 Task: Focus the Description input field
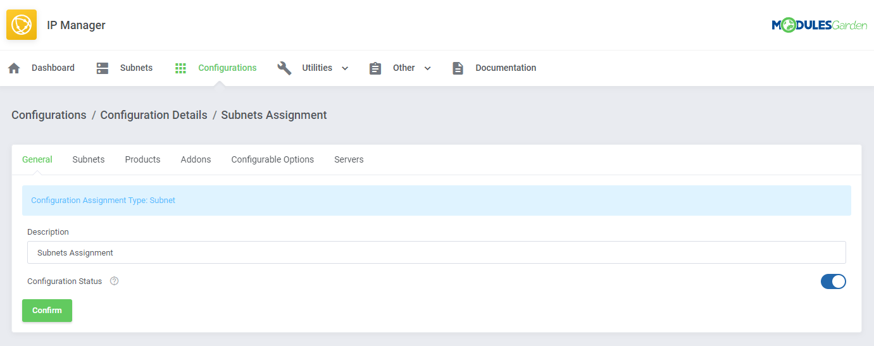(436, 252)
